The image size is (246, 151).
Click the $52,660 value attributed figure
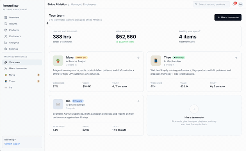[x=126, y=37]
